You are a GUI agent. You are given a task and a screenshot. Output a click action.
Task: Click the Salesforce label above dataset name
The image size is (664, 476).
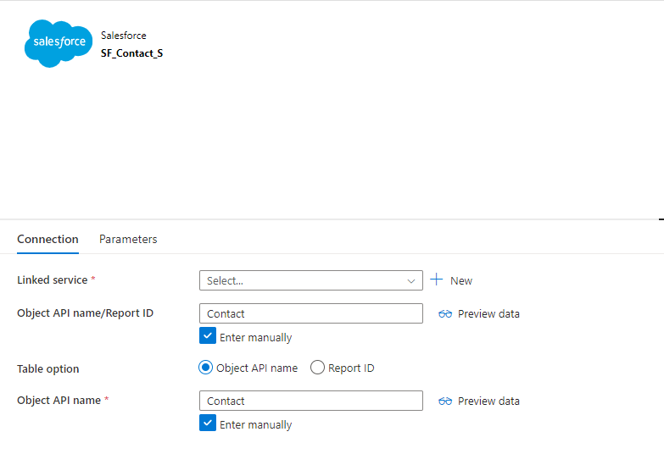[x=123, y=36]
